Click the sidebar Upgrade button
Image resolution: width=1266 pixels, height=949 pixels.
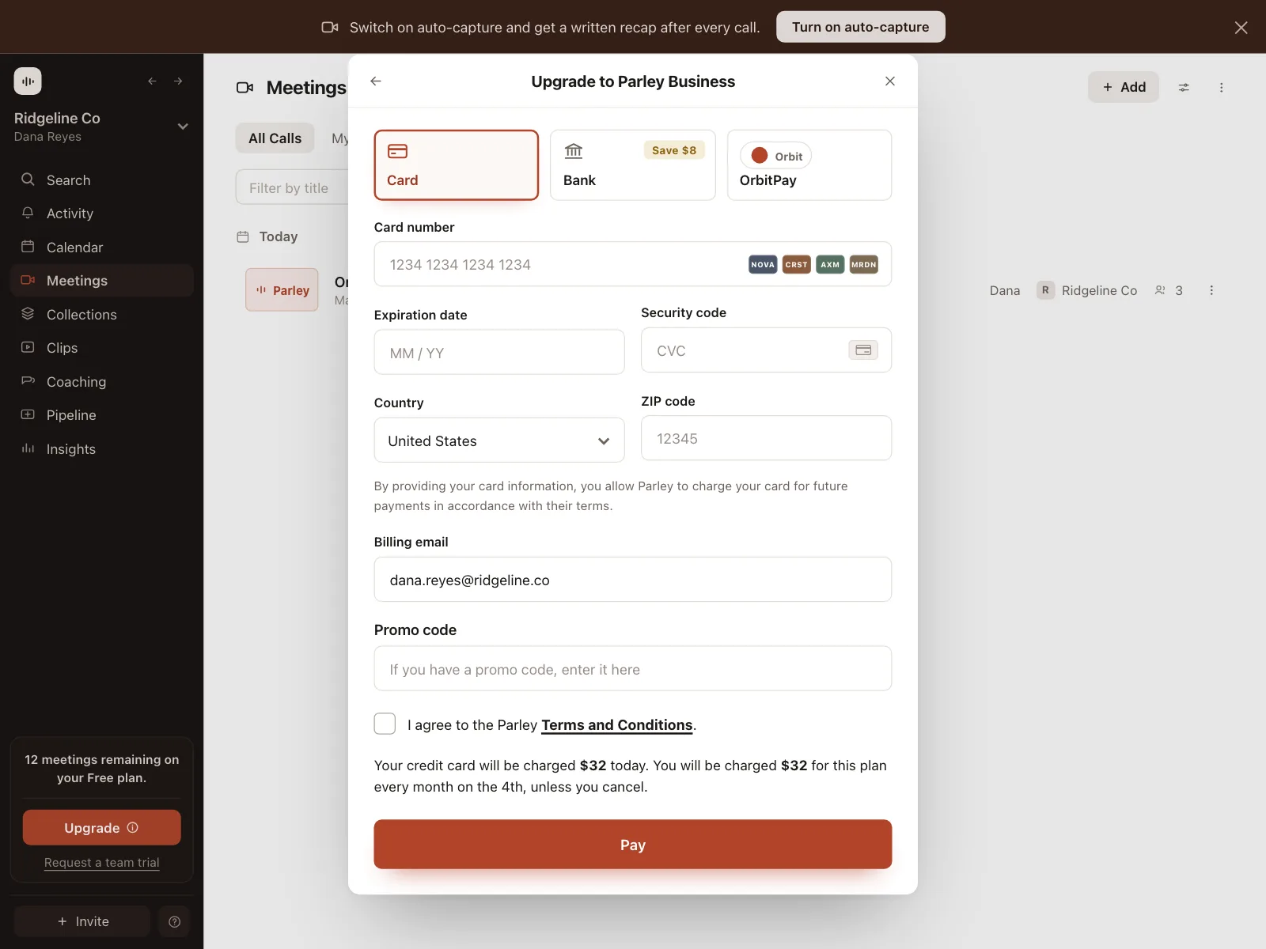tap(102, 828)
